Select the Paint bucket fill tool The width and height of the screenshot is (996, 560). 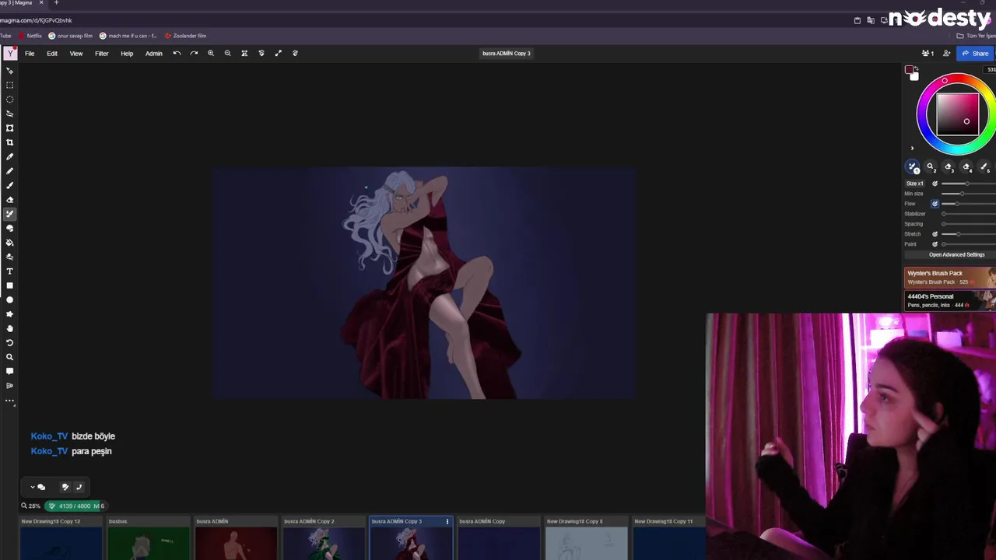click(x=10, y=243)
